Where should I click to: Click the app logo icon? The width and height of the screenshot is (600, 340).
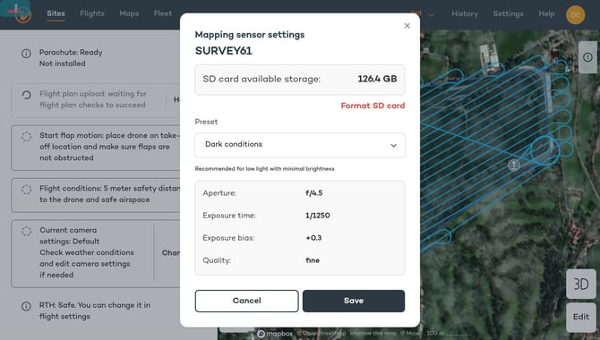23,14
